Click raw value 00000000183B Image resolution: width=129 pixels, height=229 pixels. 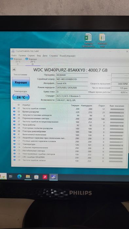[x=117, y=126]
